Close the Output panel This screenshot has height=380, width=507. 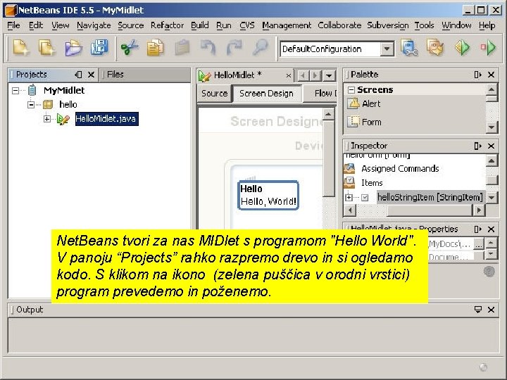492,310
